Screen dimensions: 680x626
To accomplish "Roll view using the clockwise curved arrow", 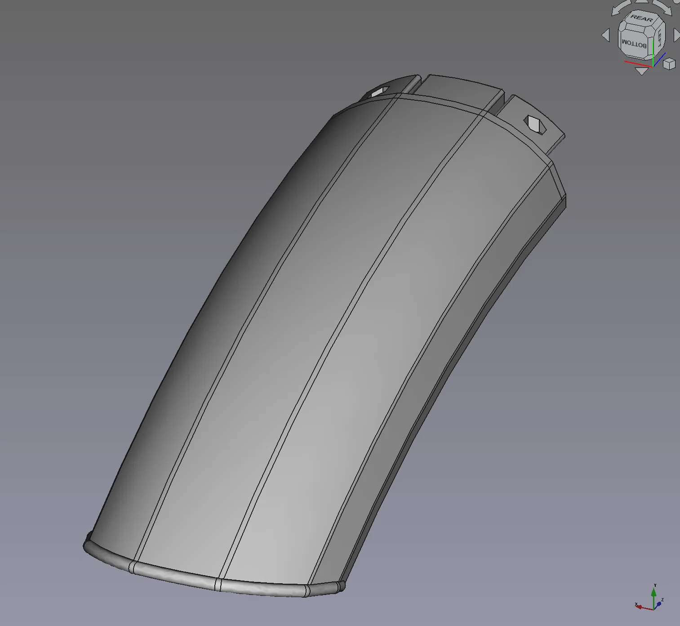I will pyautogui.click(x=663, y=7).
